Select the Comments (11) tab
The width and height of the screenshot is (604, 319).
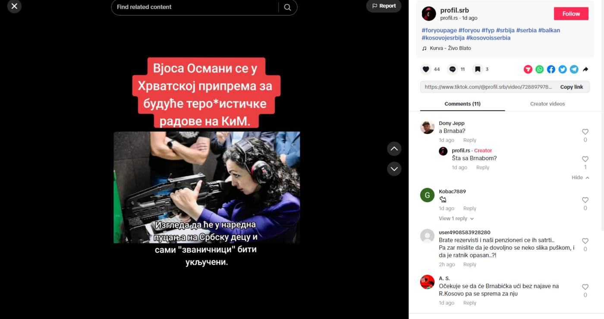pos(462,104)
